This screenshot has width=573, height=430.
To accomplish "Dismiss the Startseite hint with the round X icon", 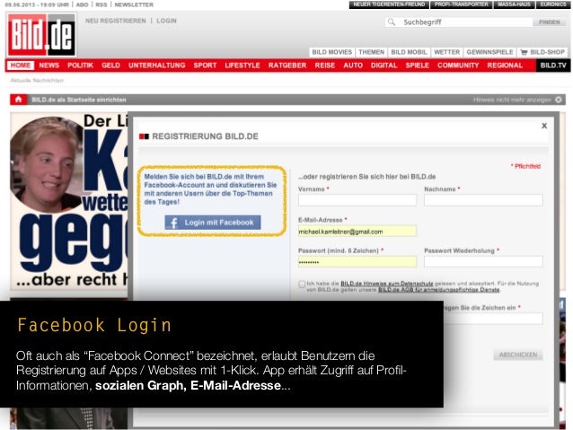I will coord(559,100).
